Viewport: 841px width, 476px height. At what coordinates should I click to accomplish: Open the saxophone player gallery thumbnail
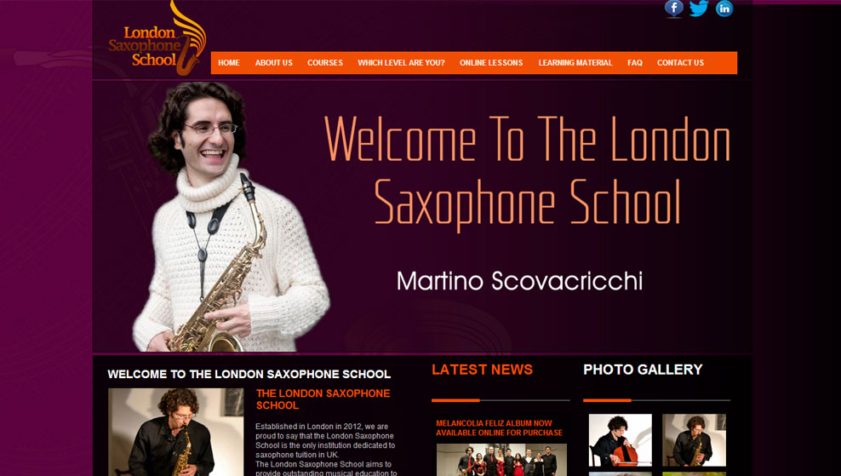pyautogui.click(x=694, y=440)
